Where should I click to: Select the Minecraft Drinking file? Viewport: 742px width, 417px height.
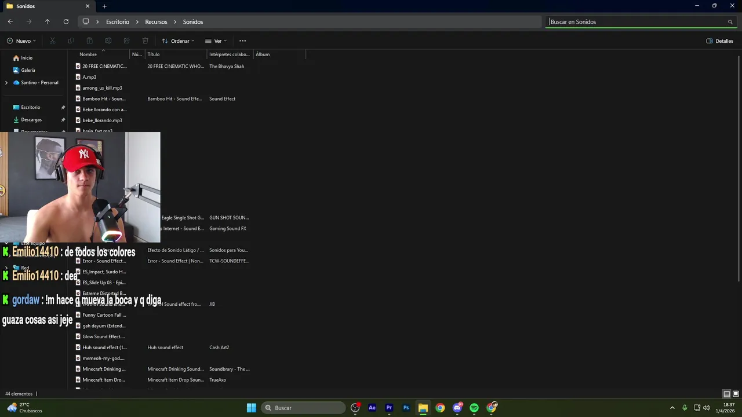pos(104,369)
